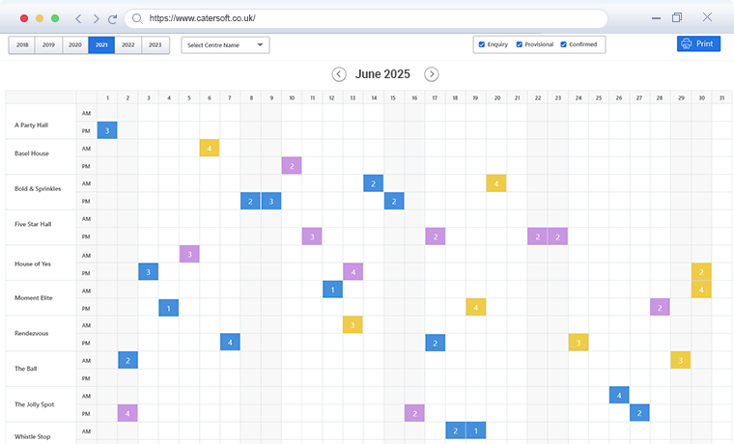The width and height of the screenshot is (734, 444).
Task: Switch to the 2022 year tab
Action: (x=127, y=44)
